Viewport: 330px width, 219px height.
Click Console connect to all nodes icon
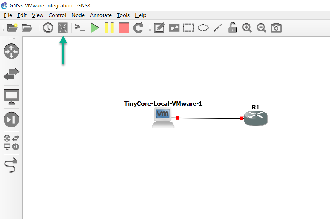[x=80, y=28]
